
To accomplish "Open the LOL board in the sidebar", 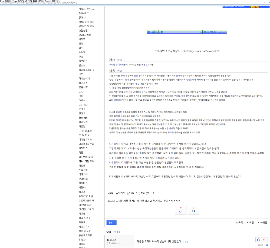I will coord(81,92).
